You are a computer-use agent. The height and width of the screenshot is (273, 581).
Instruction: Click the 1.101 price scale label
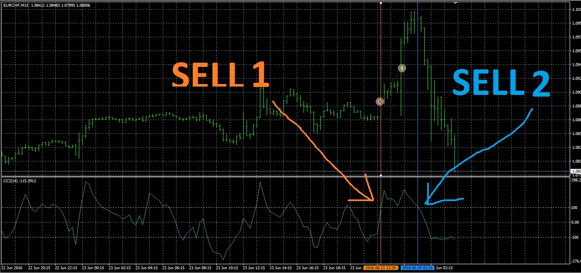pyautogui.click(x=576, y=9)
